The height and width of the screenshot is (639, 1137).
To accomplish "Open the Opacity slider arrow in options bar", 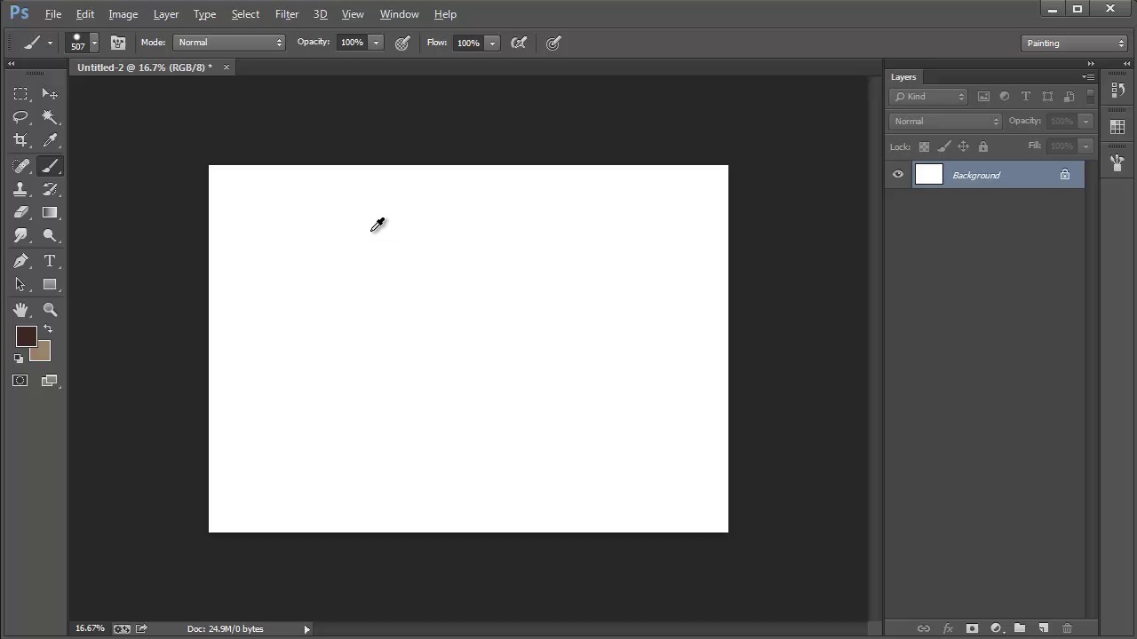I will (x=376, y=43).
